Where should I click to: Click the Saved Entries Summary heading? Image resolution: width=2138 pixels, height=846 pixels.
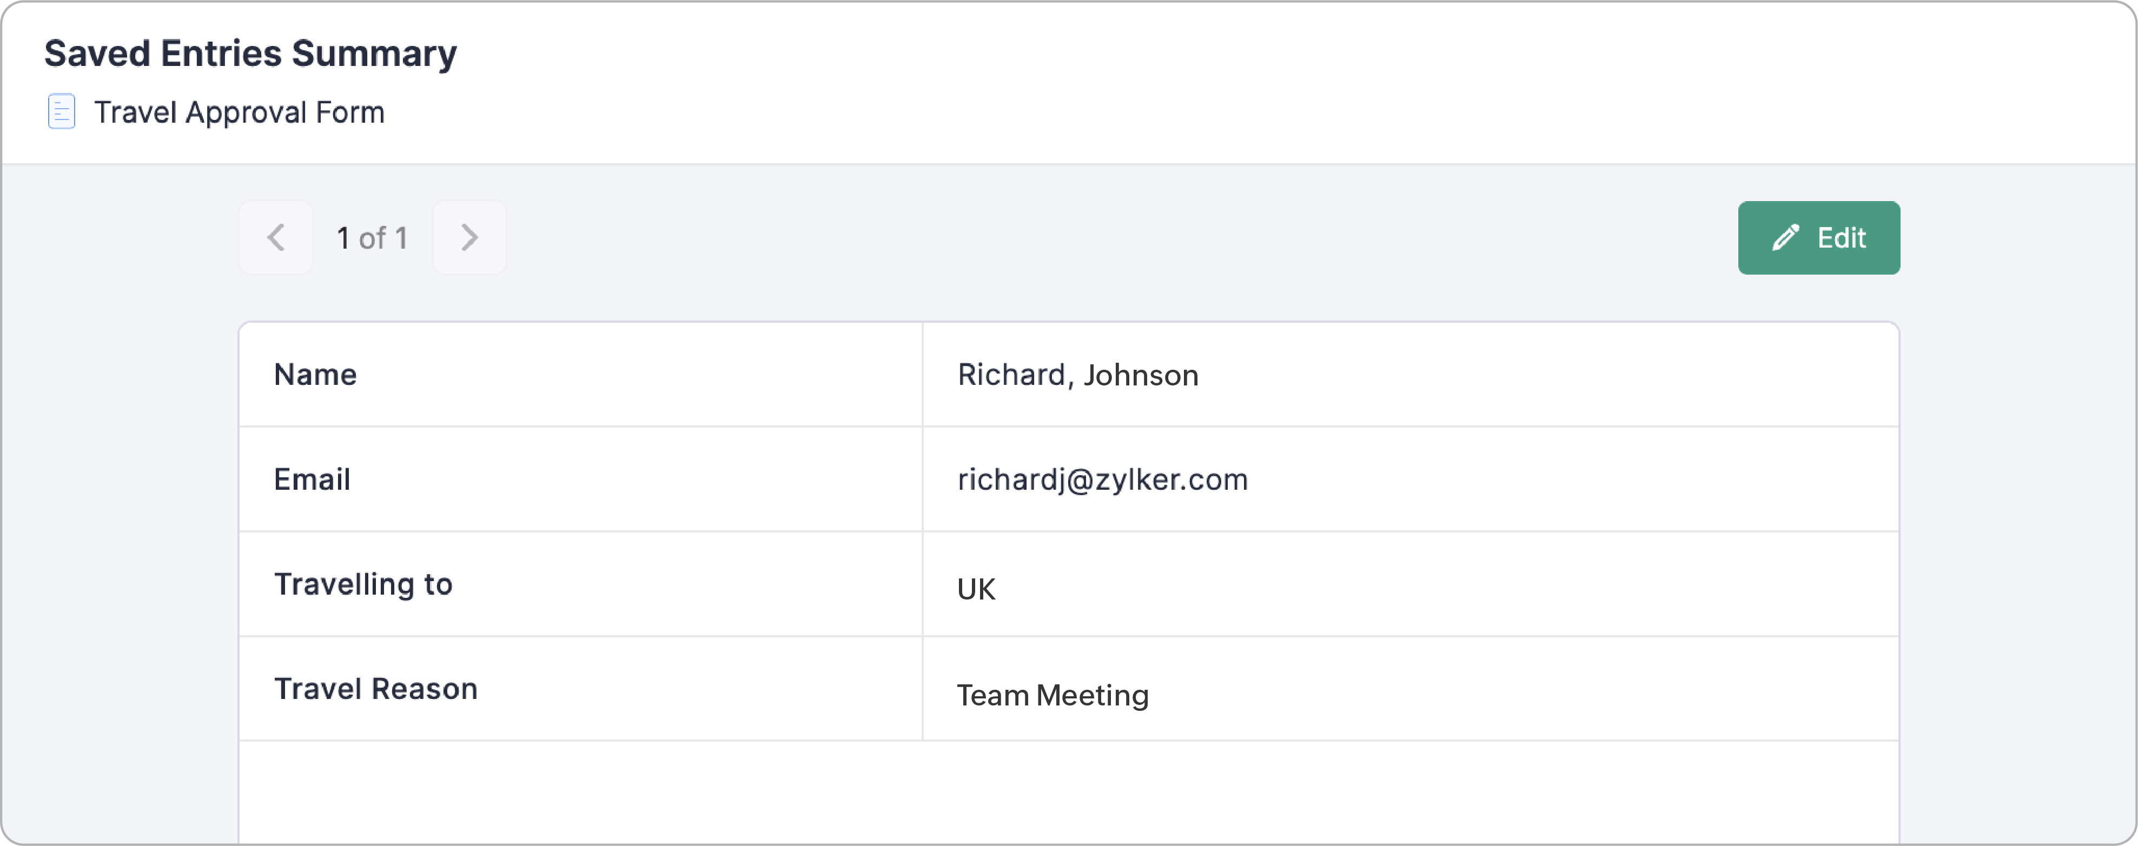(x=250, y=53)
